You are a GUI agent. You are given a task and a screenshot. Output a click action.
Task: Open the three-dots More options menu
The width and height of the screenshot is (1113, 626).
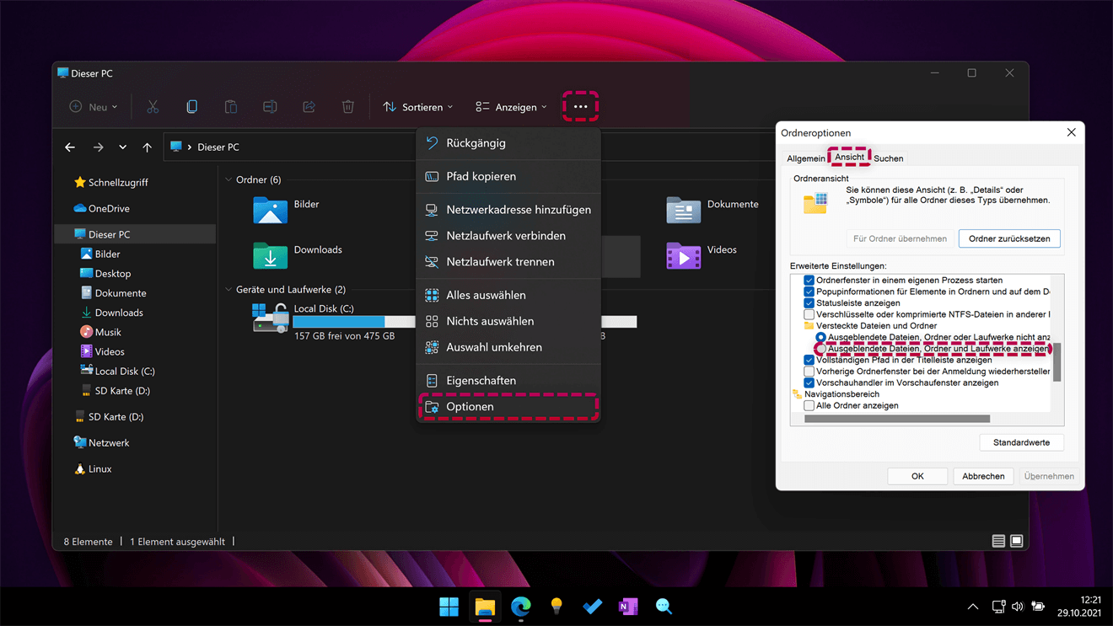point(580,107)
